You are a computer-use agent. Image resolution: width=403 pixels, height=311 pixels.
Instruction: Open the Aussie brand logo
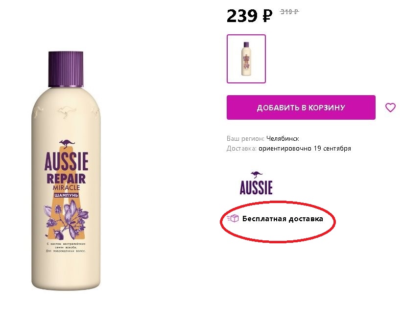[256, 183]
